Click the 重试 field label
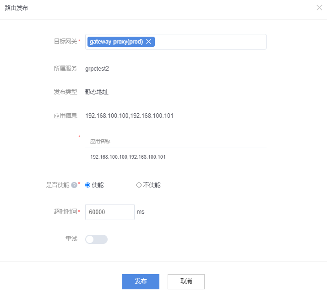Image resolution: width=327 pixels, height=293 pixels. coord(71,239)
